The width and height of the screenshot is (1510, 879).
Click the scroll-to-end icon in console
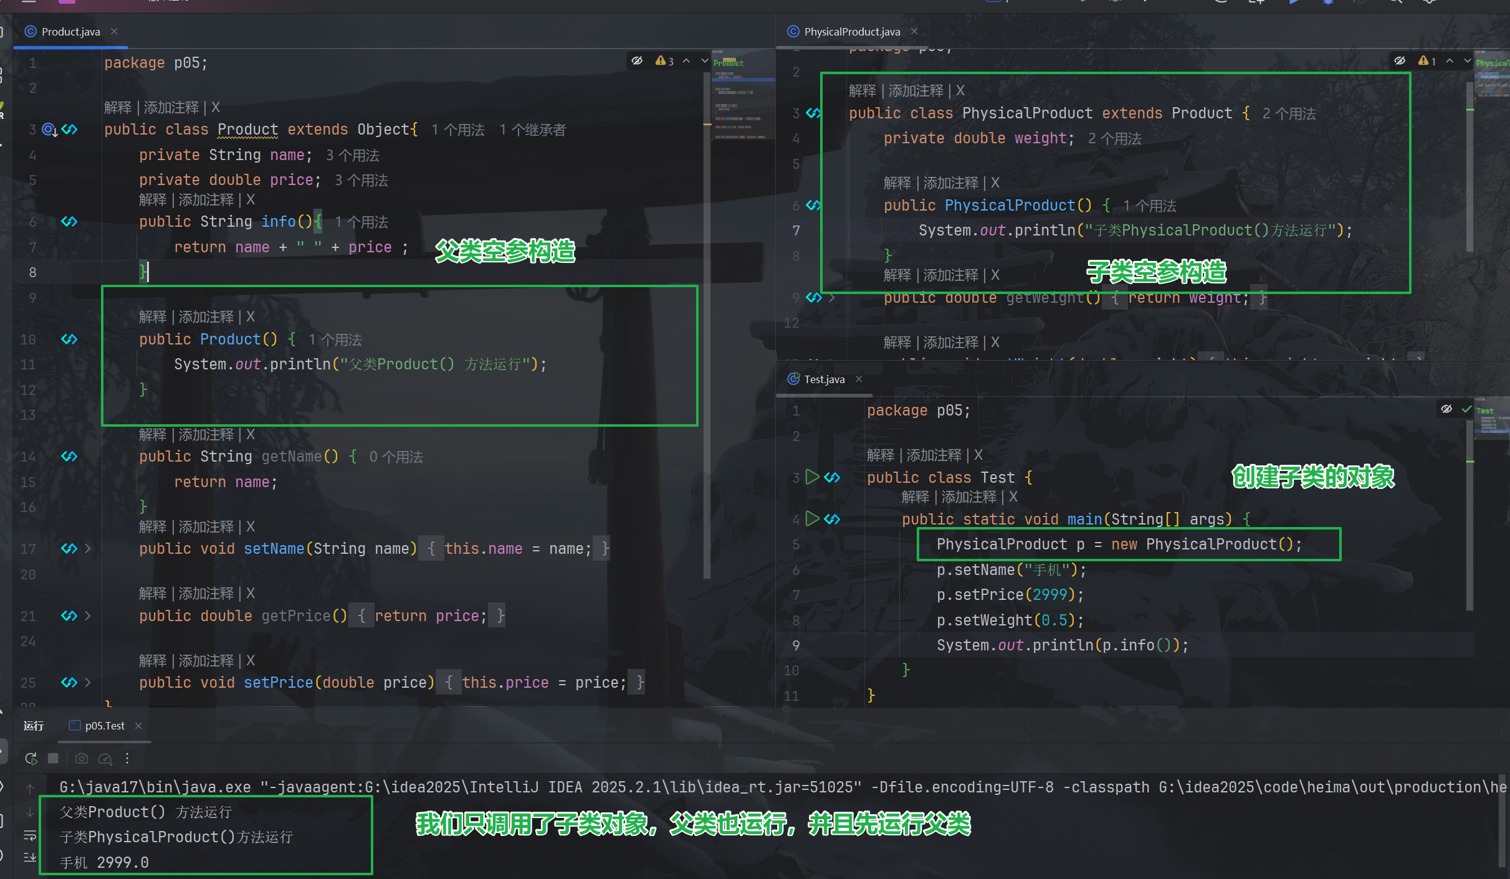29,858
